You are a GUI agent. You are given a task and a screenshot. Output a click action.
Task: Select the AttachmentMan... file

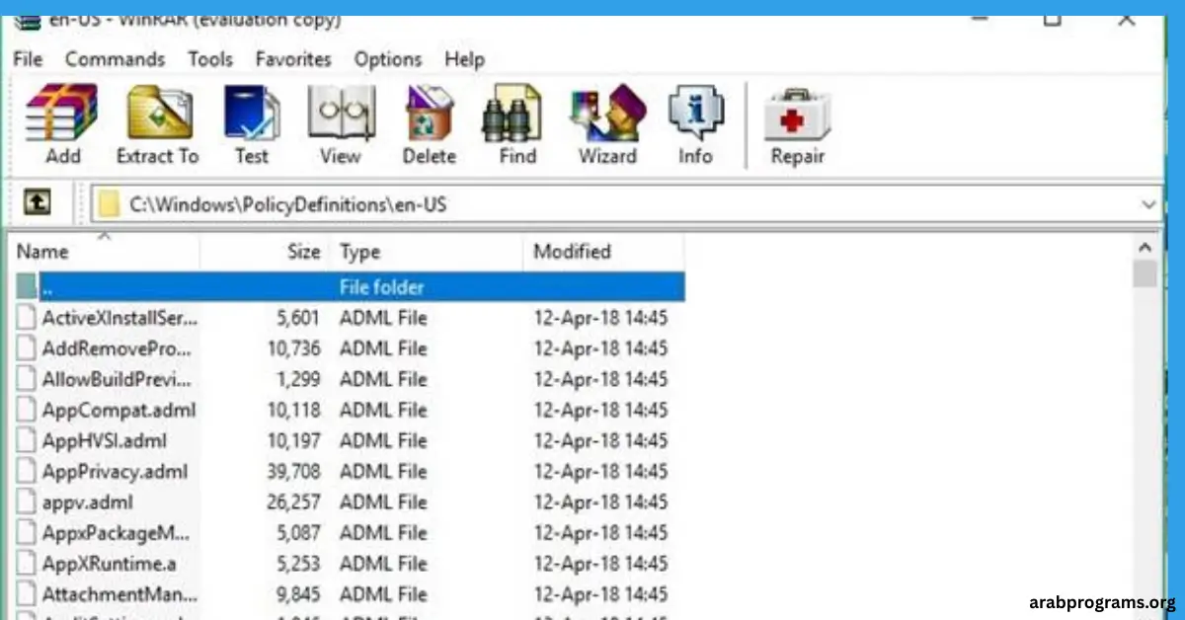(119, 594)
